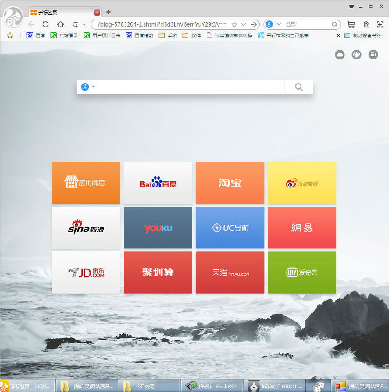This screenshot has height=392, width=389.
Task: Open the 今日处理 folder in taskbar
Action: click(149, 386)
